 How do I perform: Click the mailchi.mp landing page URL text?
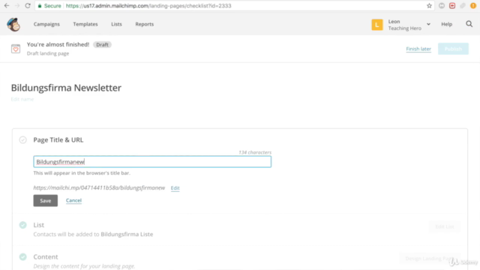(x=99, y=188)
